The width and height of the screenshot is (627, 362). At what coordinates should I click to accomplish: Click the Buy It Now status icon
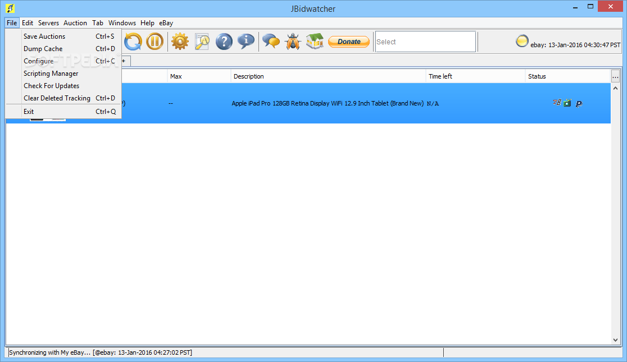557,103
